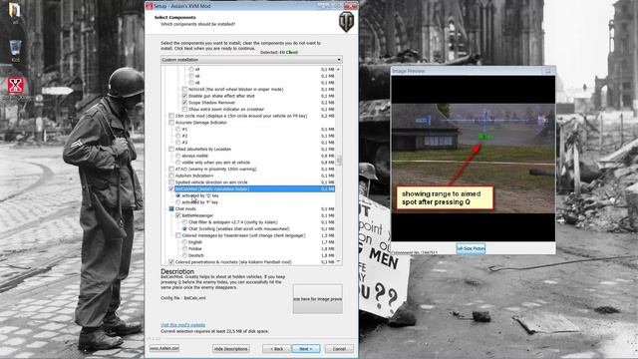Click the 'Accurate Damage Indicator' row label

(x=201, y=123)
